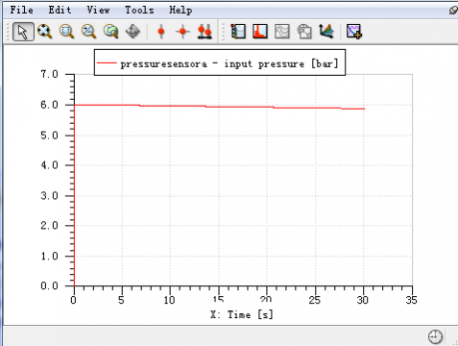
Task: Select the arrow pointer tool
Action: click(x=23, y=32)
